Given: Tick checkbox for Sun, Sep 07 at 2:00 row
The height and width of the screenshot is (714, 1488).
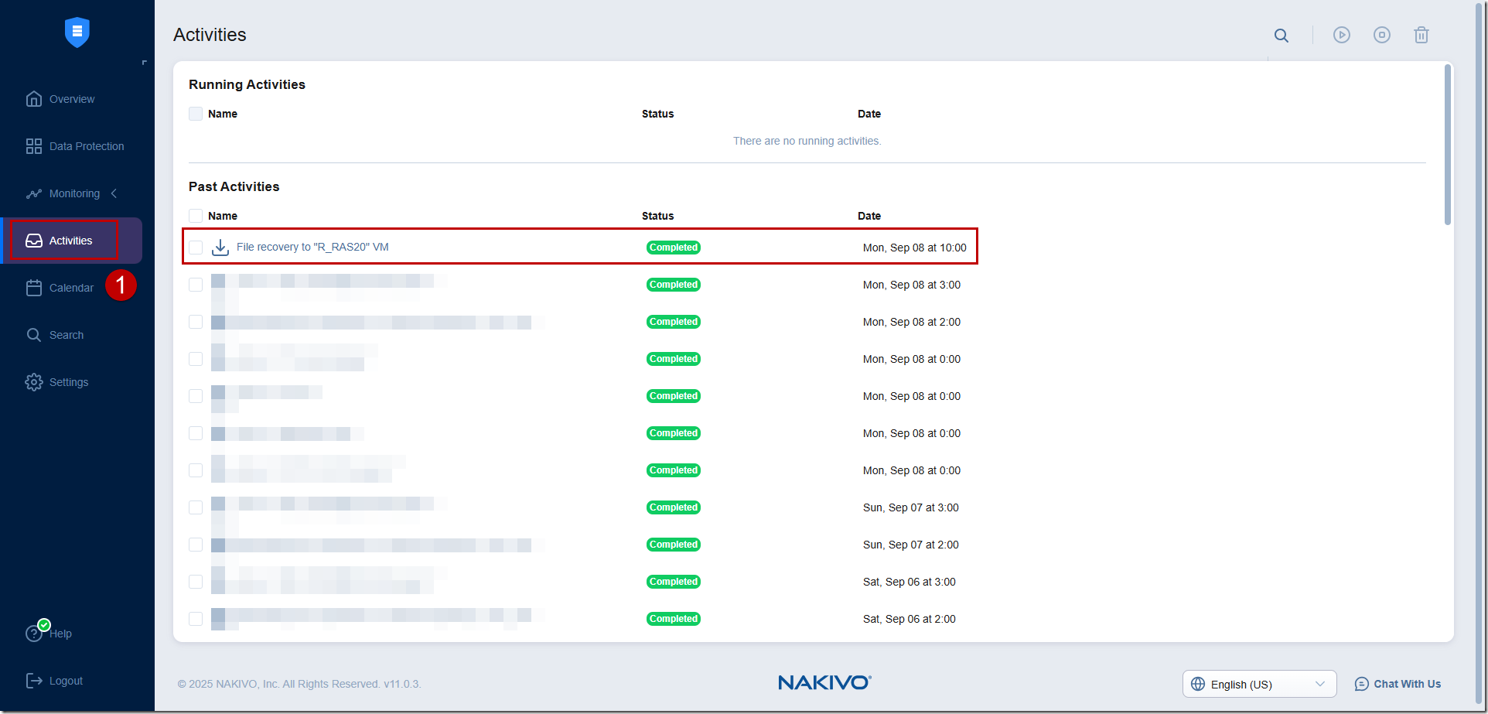Looking at the screenshot, I should pos(196,545).
